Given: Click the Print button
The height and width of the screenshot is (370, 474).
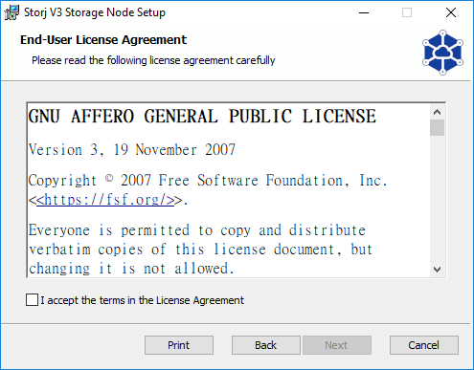Looking at the screenshot, I should [x=179, y=345].
